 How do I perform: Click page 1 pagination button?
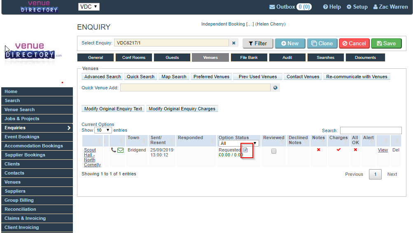click(x=375, y=174)
